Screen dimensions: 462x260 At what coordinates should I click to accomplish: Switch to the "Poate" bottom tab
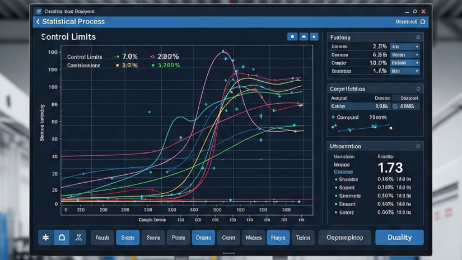click(178, 237)
